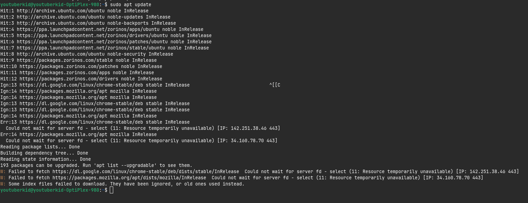This screenshot has width=528, height=203.
Task: Click the cursor block at the bottom prompt
Action: tap(112, 190)
